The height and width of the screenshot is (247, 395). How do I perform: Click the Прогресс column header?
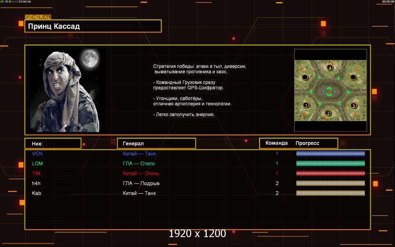307,143
